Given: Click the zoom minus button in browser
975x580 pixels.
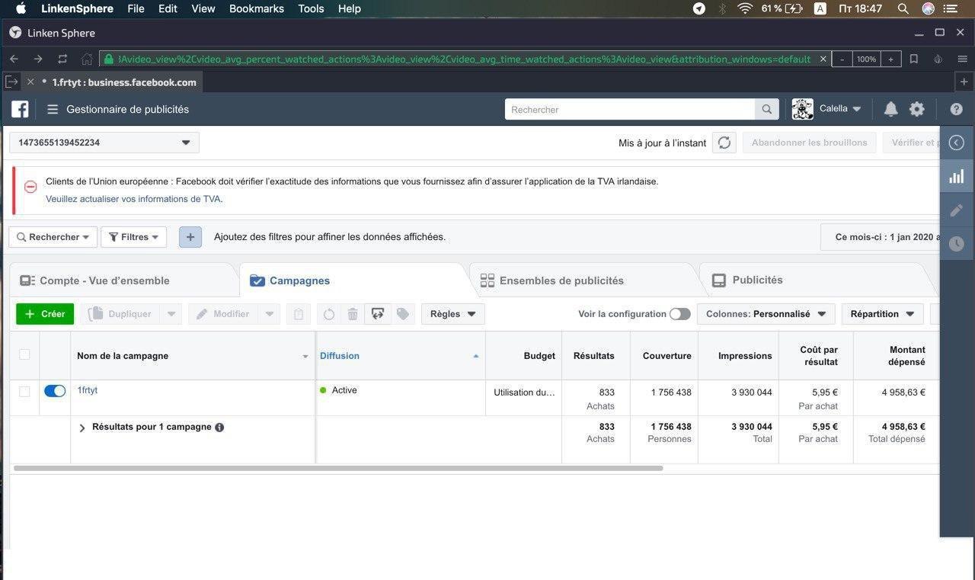Looking at the screenshot, I should [x=842, y=59].
